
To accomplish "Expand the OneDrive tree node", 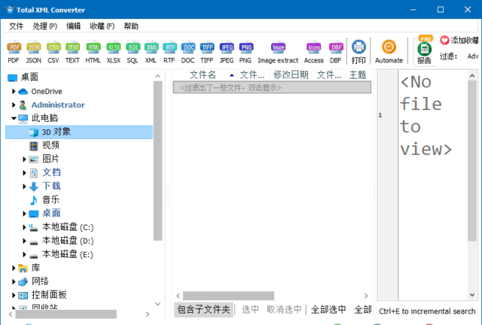I will click(14, 91).
